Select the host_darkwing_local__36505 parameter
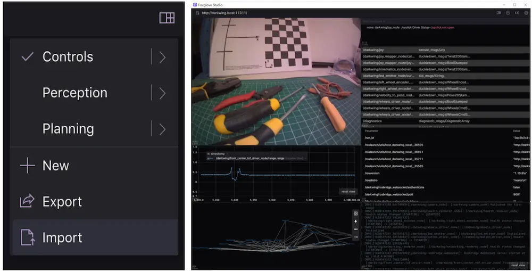 coord(446,145)
